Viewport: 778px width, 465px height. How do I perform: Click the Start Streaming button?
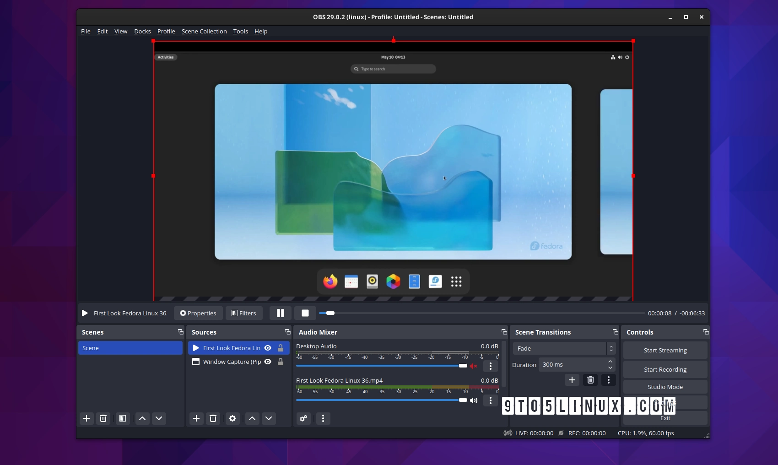click(665, 350)
